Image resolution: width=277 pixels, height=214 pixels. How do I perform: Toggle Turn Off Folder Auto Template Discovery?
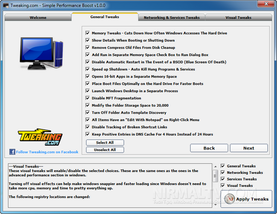click(87, 113)
